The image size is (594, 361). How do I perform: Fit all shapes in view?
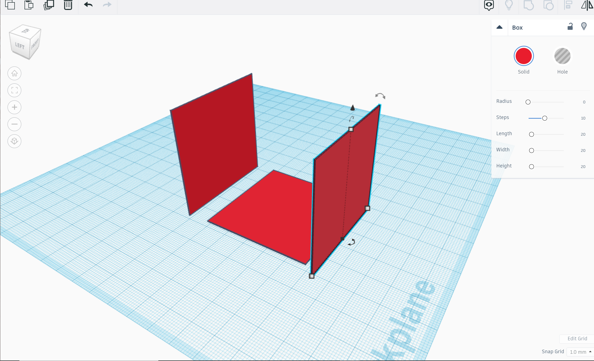14,90
